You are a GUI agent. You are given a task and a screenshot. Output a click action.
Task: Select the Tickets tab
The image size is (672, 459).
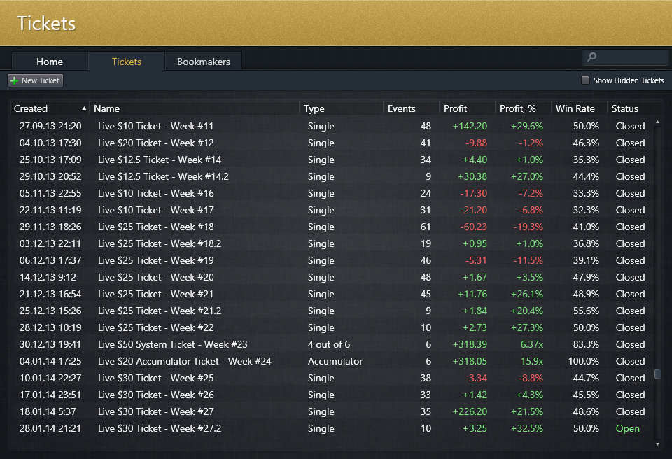point(126,62)
